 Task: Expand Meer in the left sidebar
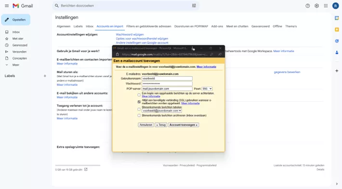coord(16,65)
